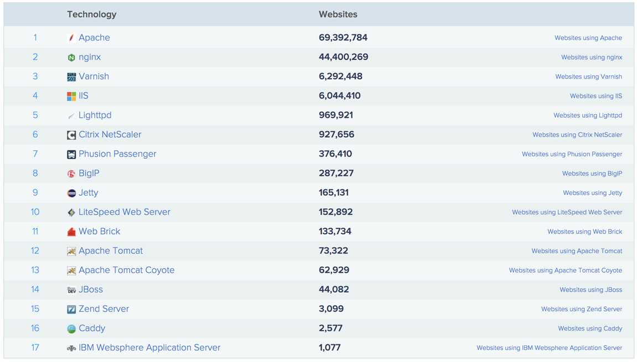Open the IIS technology link
This screenshot has width=637, height=362.
(x=83, y=95)
